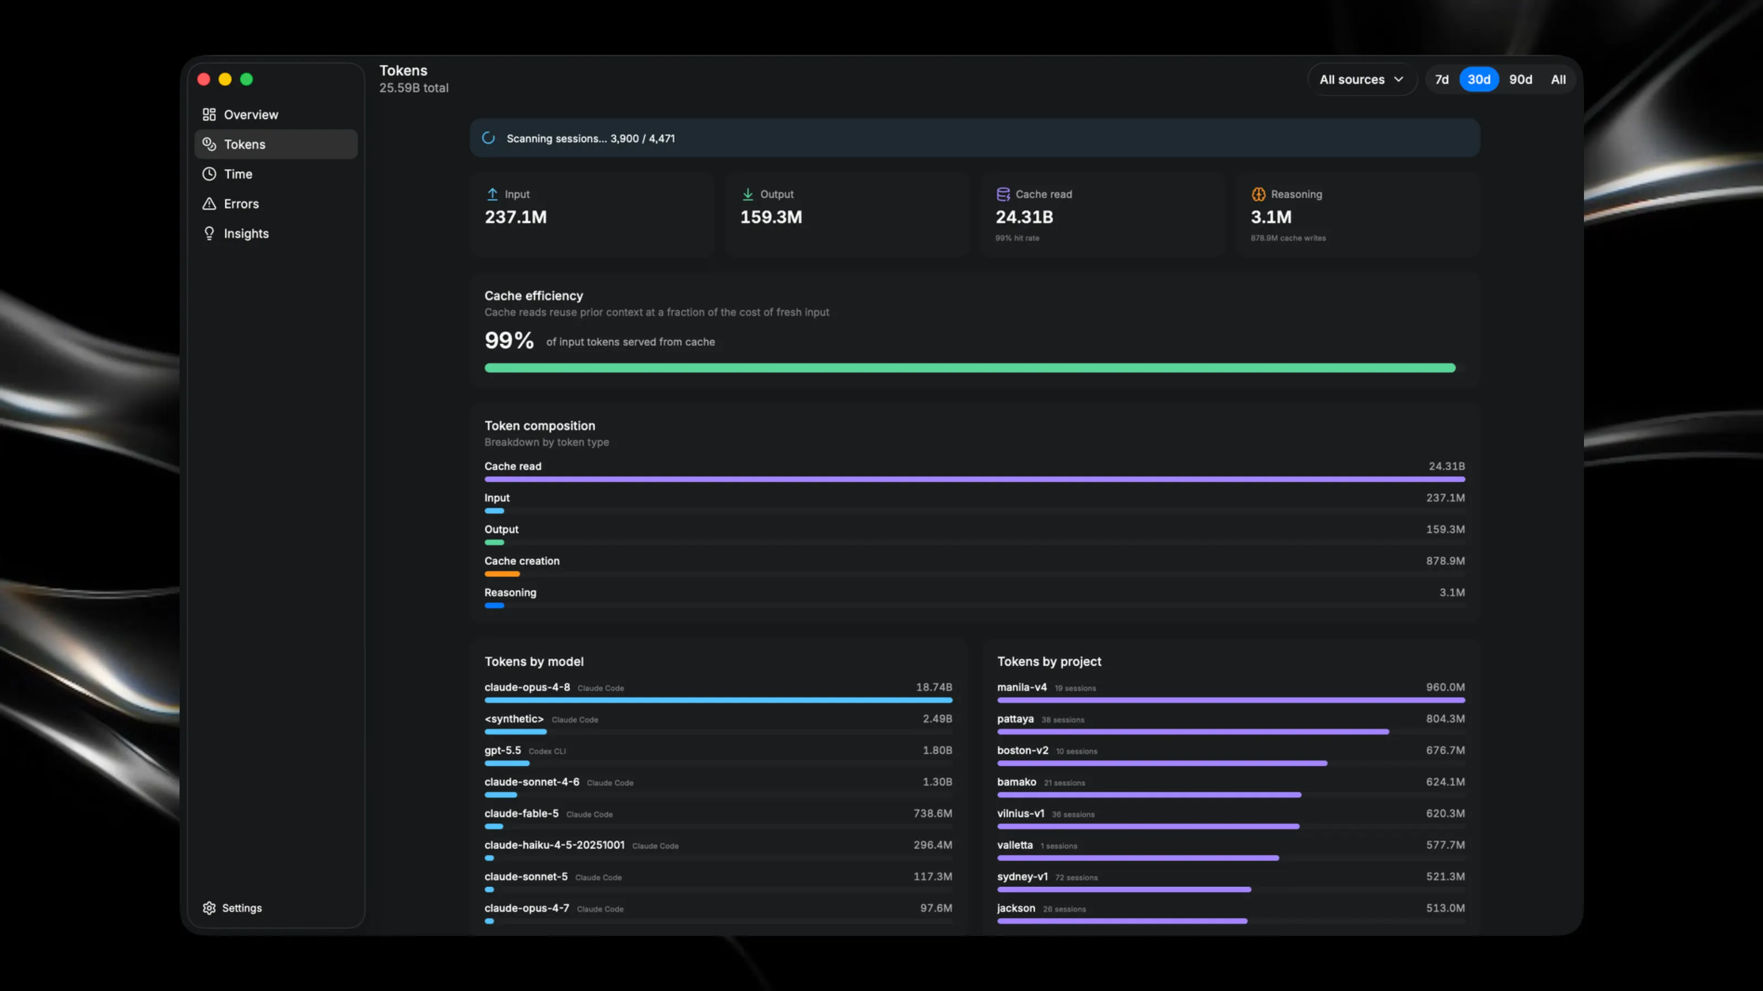This screenshot has width=1763, height=991.
Task: Click the orange Cache creation bar
Action: tap(502, 574)
